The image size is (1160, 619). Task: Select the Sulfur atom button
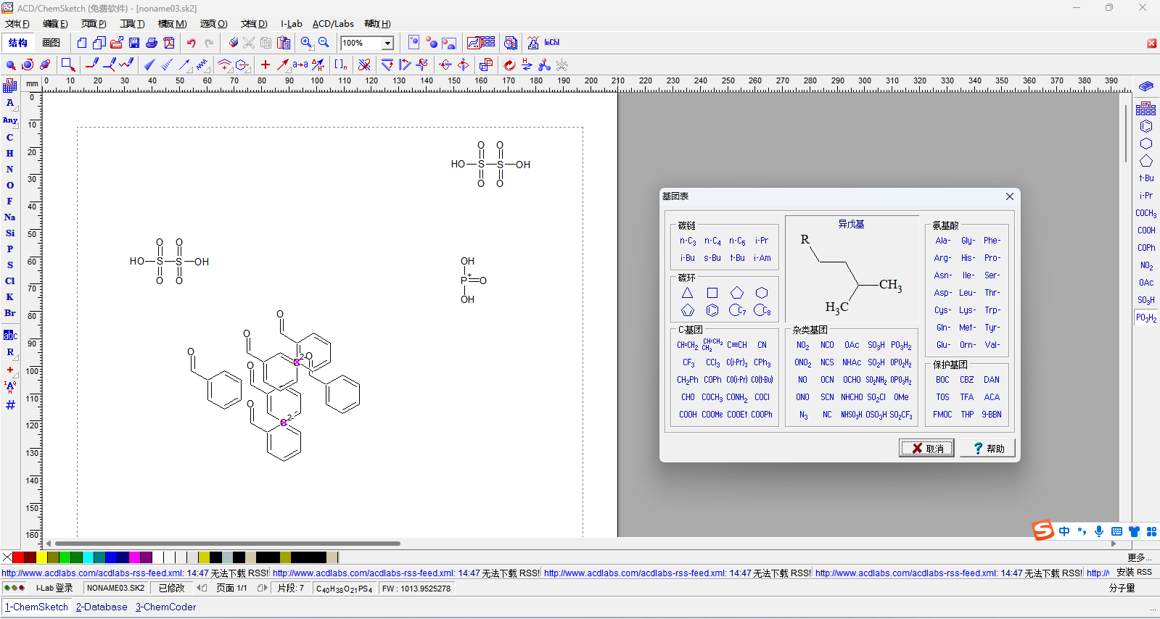[10, 265]
